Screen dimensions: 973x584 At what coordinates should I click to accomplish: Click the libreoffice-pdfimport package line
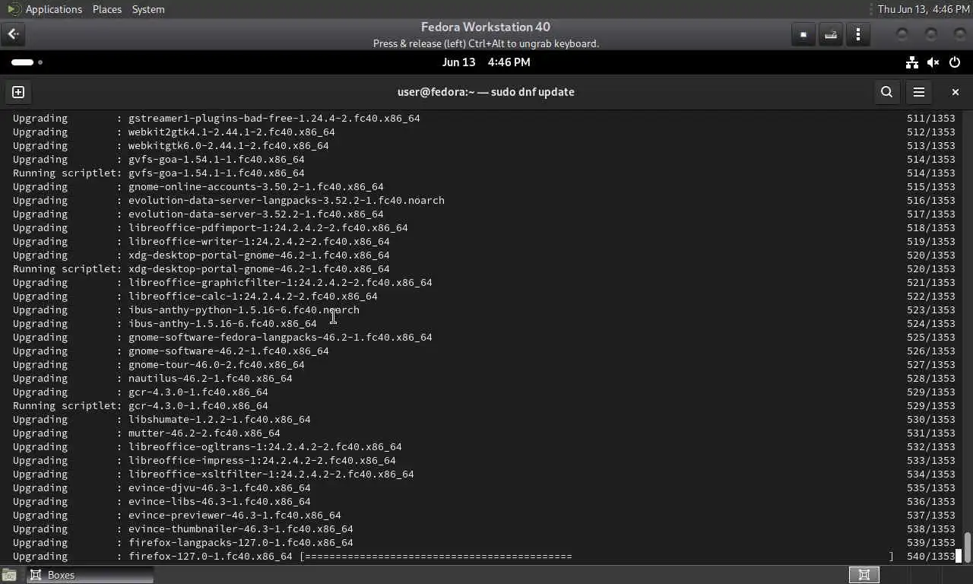(x=211, y=228)
